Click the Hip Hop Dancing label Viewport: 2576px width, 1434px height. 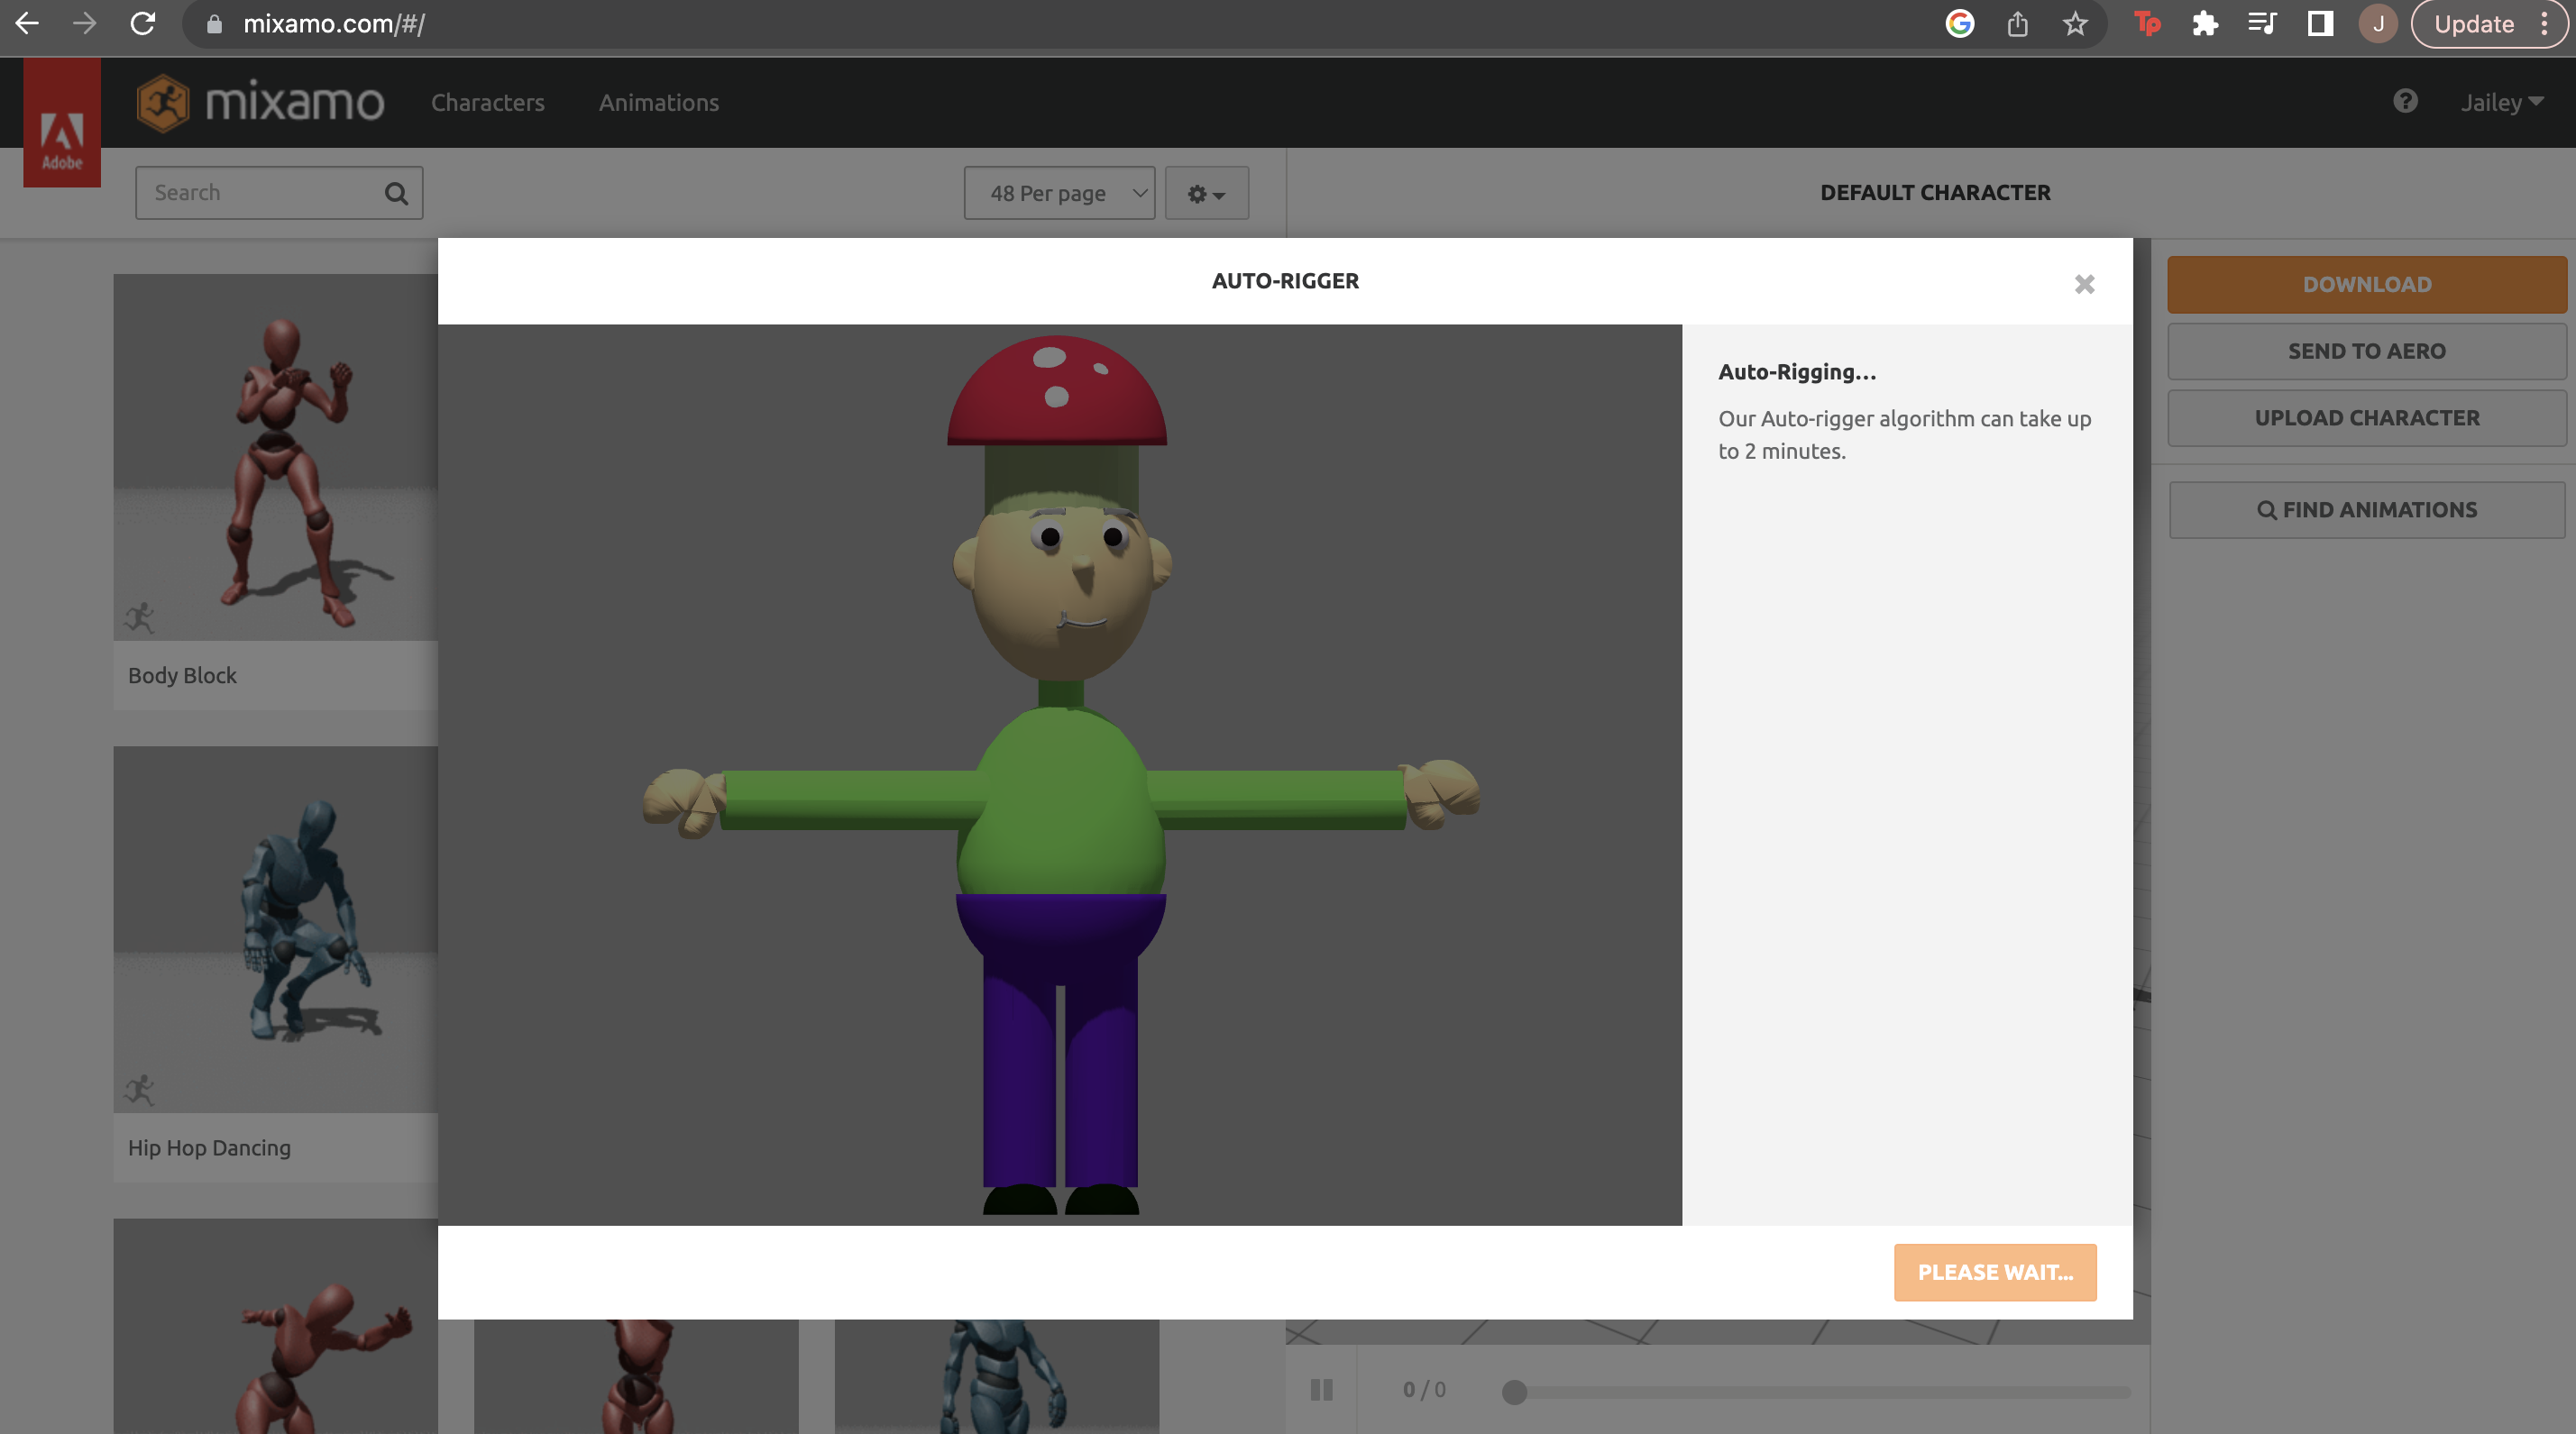[209, 1148]
